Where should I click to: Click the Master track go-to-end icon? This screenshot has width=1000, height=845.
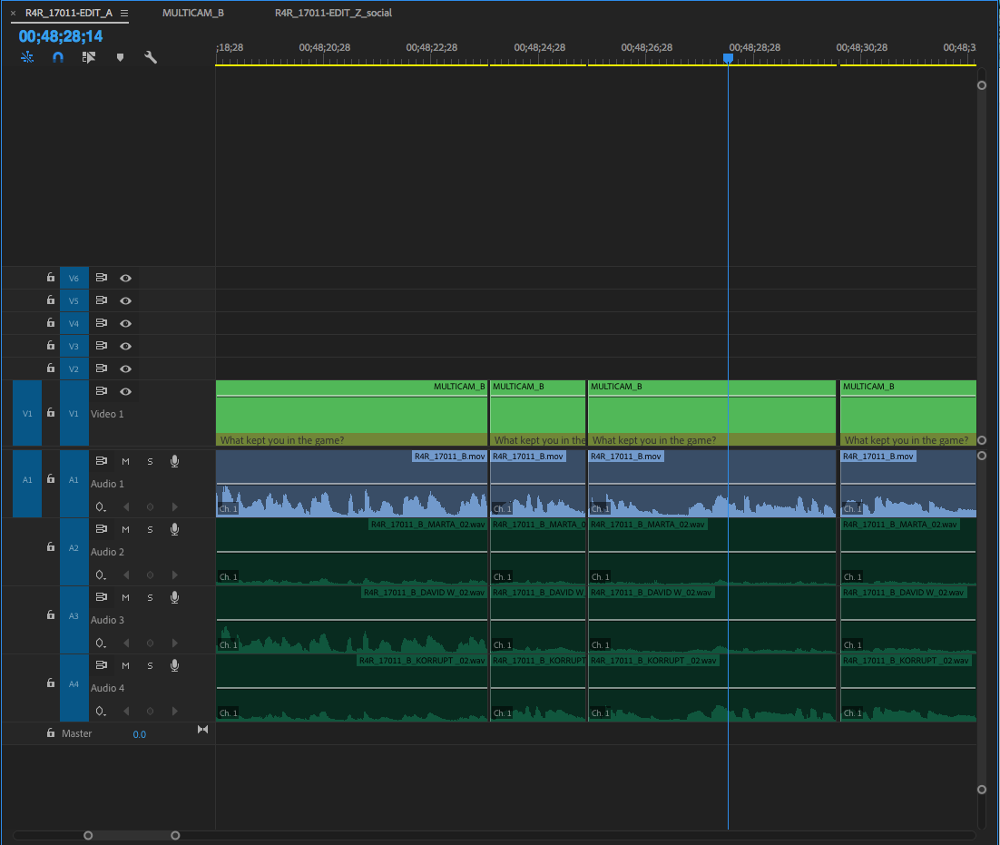202,730
